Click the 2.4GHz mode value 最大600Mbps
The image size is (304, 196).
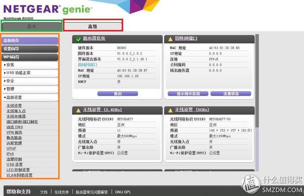[x=127, y=136]
